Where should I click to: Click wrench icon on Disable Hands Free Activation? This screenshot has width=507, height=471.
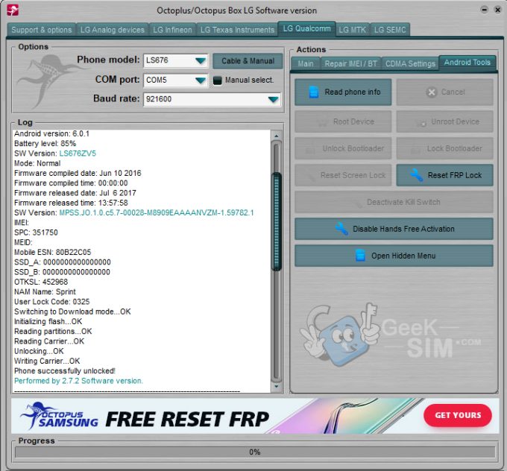(341, 229)
